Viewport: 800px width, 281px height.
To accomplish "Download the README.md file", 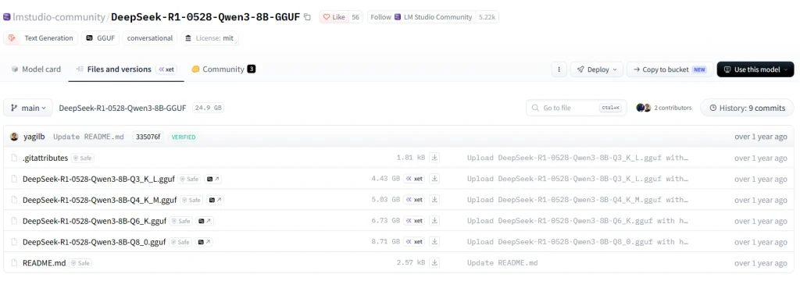I will (434, 262).
